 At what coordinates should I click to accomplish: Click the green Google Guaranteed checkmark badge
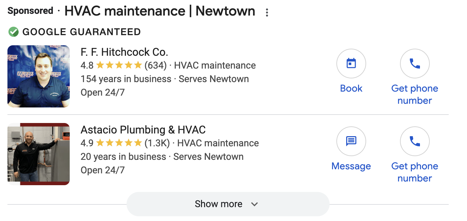(x=13, y=32)
